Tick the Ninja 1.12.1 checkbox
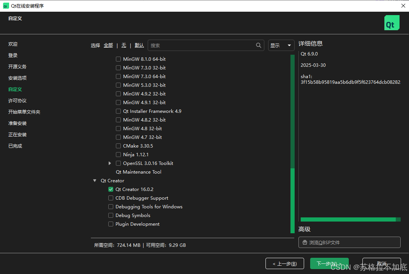This screenshot has height=274, width=409. (119, 155)
